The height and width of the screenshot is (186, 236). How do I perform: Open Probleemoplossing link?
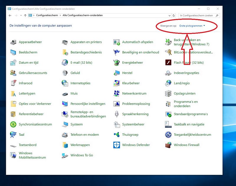(136, 104)
